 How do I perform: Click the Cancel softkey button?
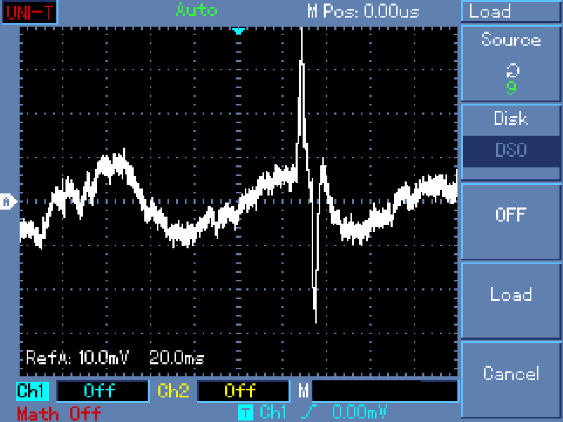511,380
